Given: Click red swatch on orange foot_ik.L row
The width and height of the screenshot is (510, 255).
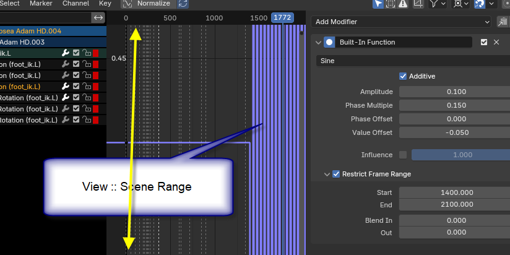Looking at the screenshot, I should coord(95,87).
